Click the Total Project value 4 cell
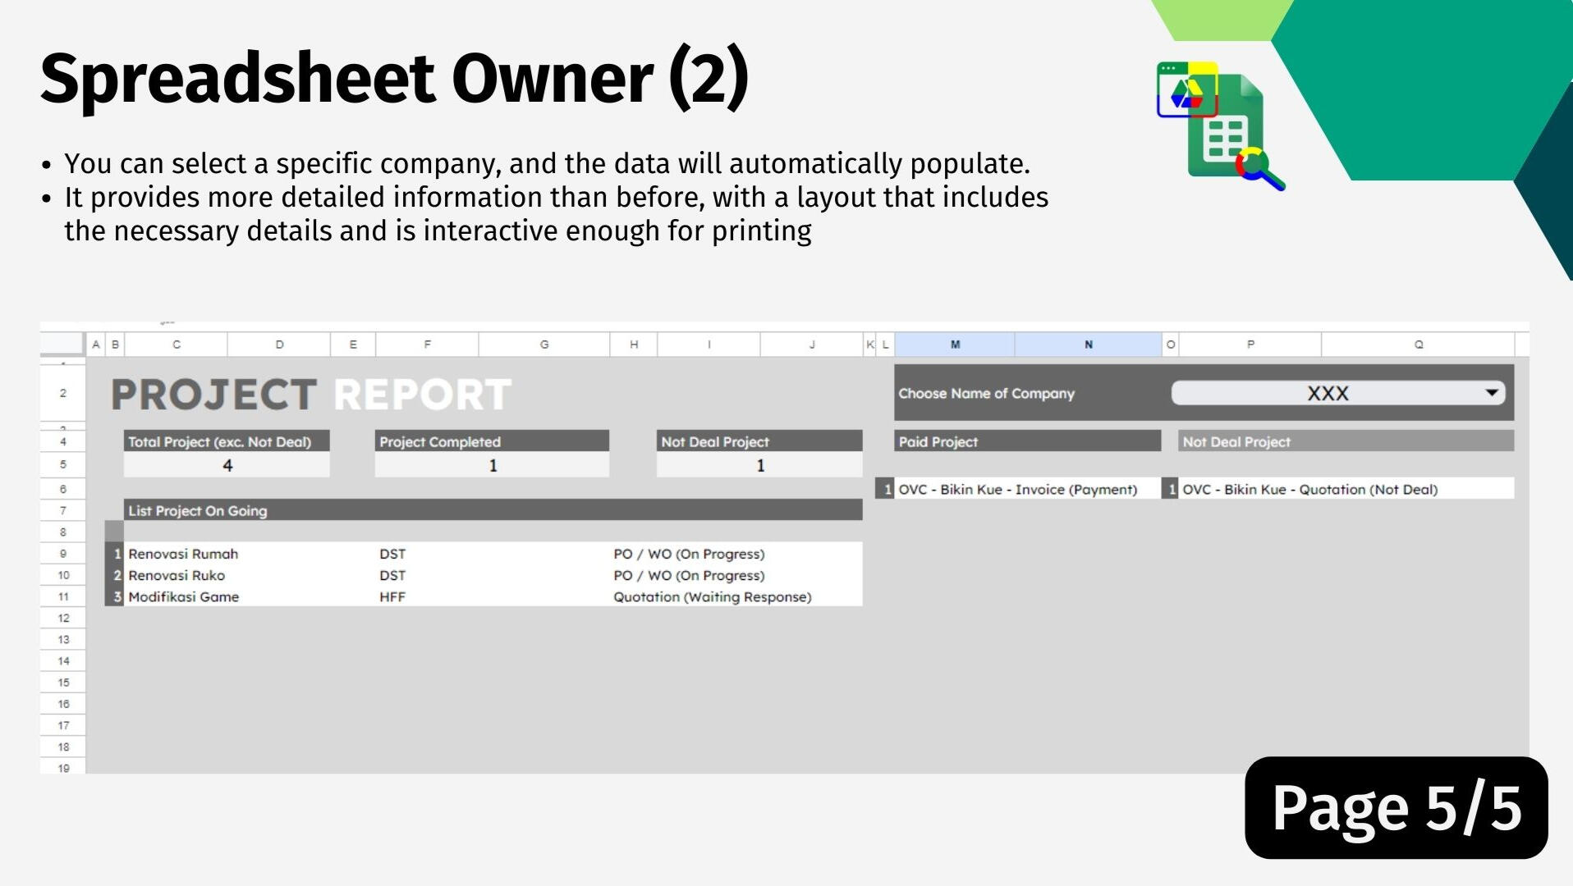This screenshot has width=1573, height=886. pos(227,465)
